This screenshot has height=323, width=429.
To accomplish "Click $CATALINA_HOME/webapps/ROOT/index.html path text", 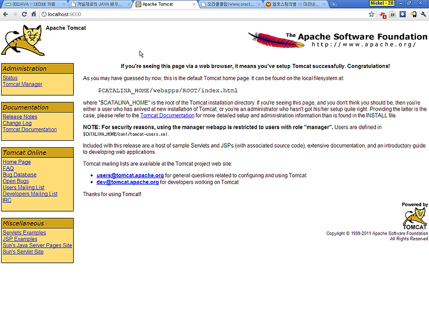I will point(167,91).
